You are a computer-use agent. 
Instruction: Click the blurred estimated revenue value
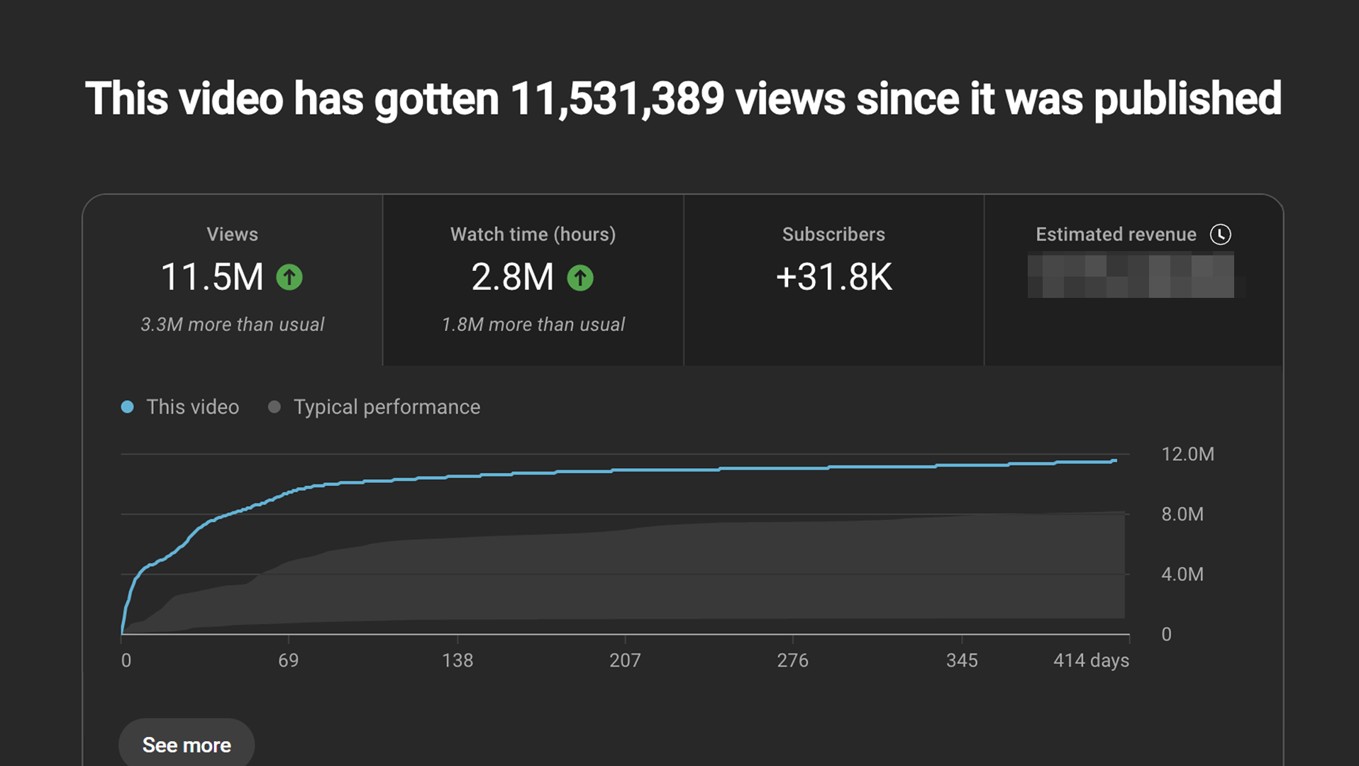tap(1131, 275)
